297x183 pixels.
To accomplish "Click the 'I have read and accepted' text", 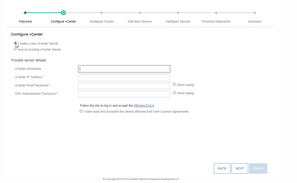I will (137, 112).
